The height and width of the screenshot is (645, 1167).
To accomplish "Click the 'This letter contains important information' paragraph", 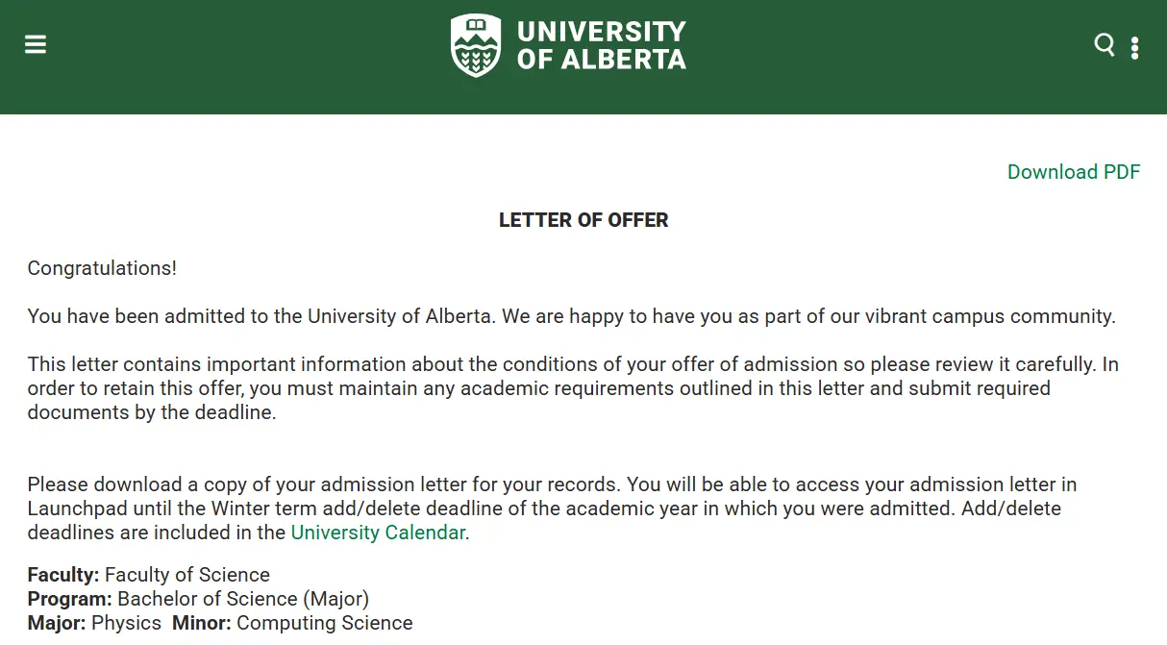I will point(571,388).
